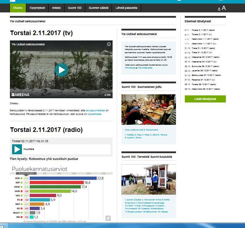Open the story links line starting 1. Kattely
Screen dimensions: 245x228
[x=146, y=135]
